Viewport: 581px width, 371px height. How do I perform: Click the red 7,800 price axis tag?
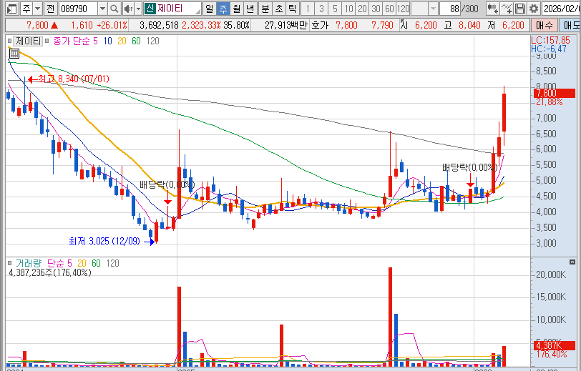pos(555,94)
